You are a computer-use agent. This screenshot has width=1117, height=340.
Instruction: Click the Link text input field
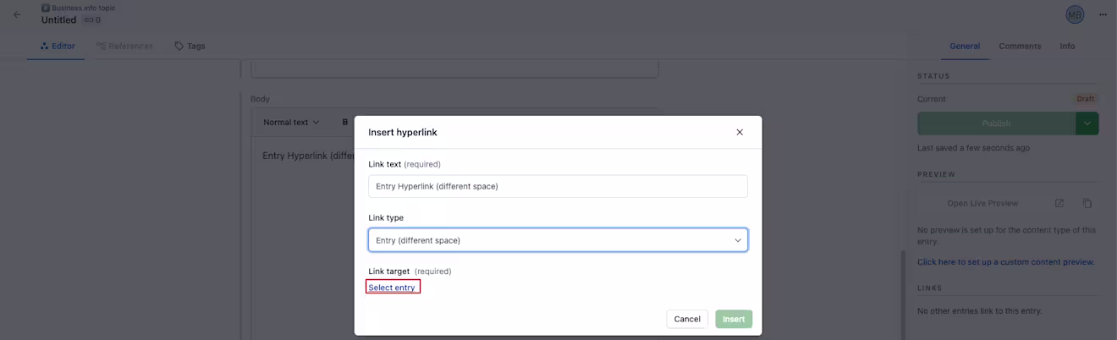[x=558, y=186]
